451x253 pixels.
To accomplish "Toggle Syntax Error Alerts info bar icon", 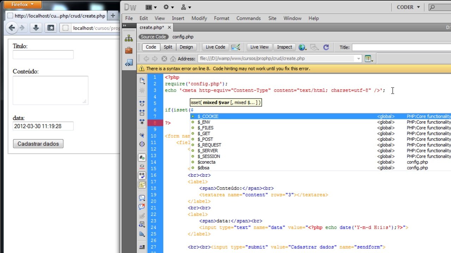I will tap(142, 184).
